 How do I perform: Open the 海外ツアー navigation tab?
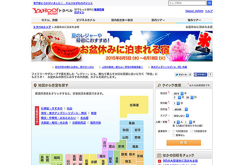pyautogui.click(x=194, y=20)
